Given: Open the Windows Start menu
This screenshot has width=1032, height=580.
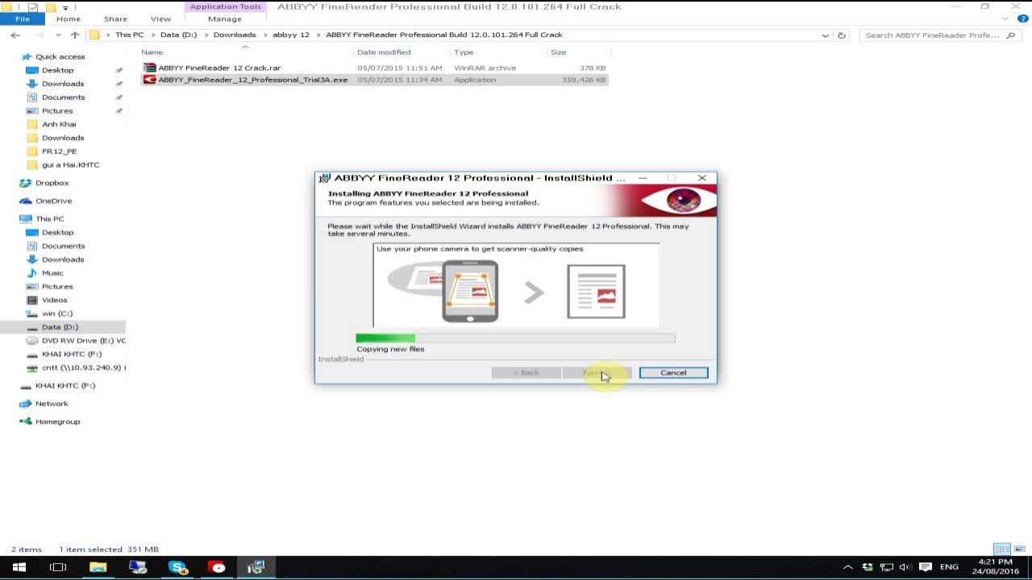Looking at the screenshot, I should point(19,568).
